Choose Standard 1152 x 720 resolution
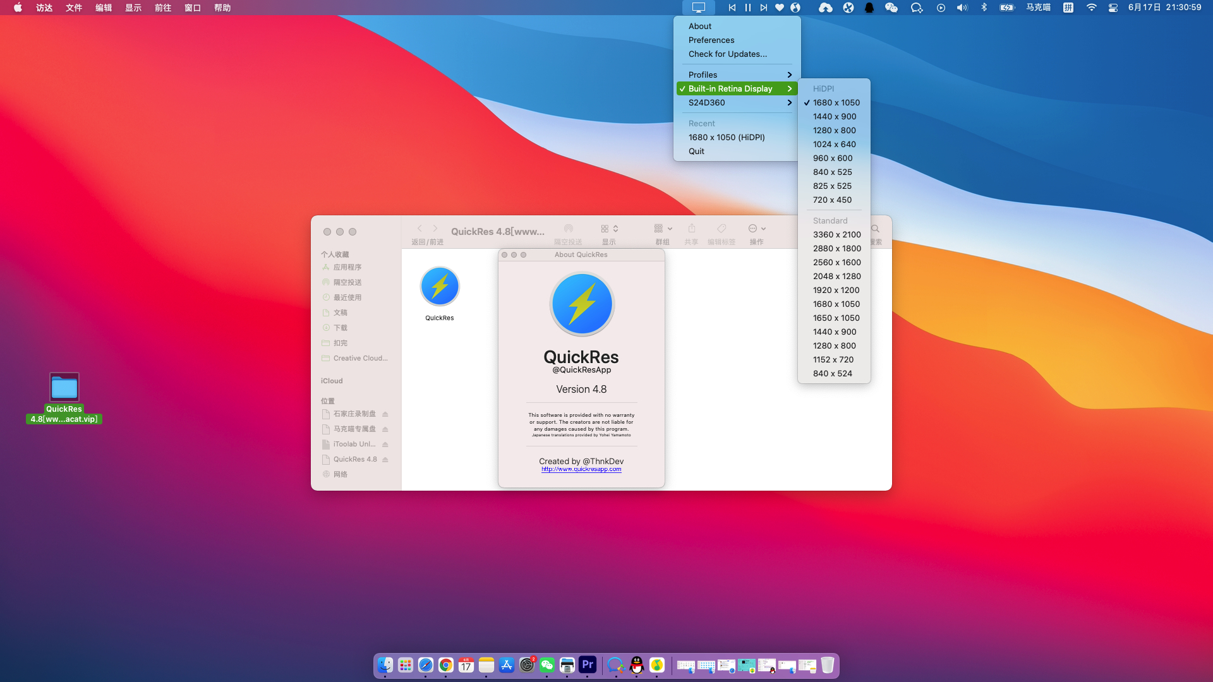 (x=834, y=359)
